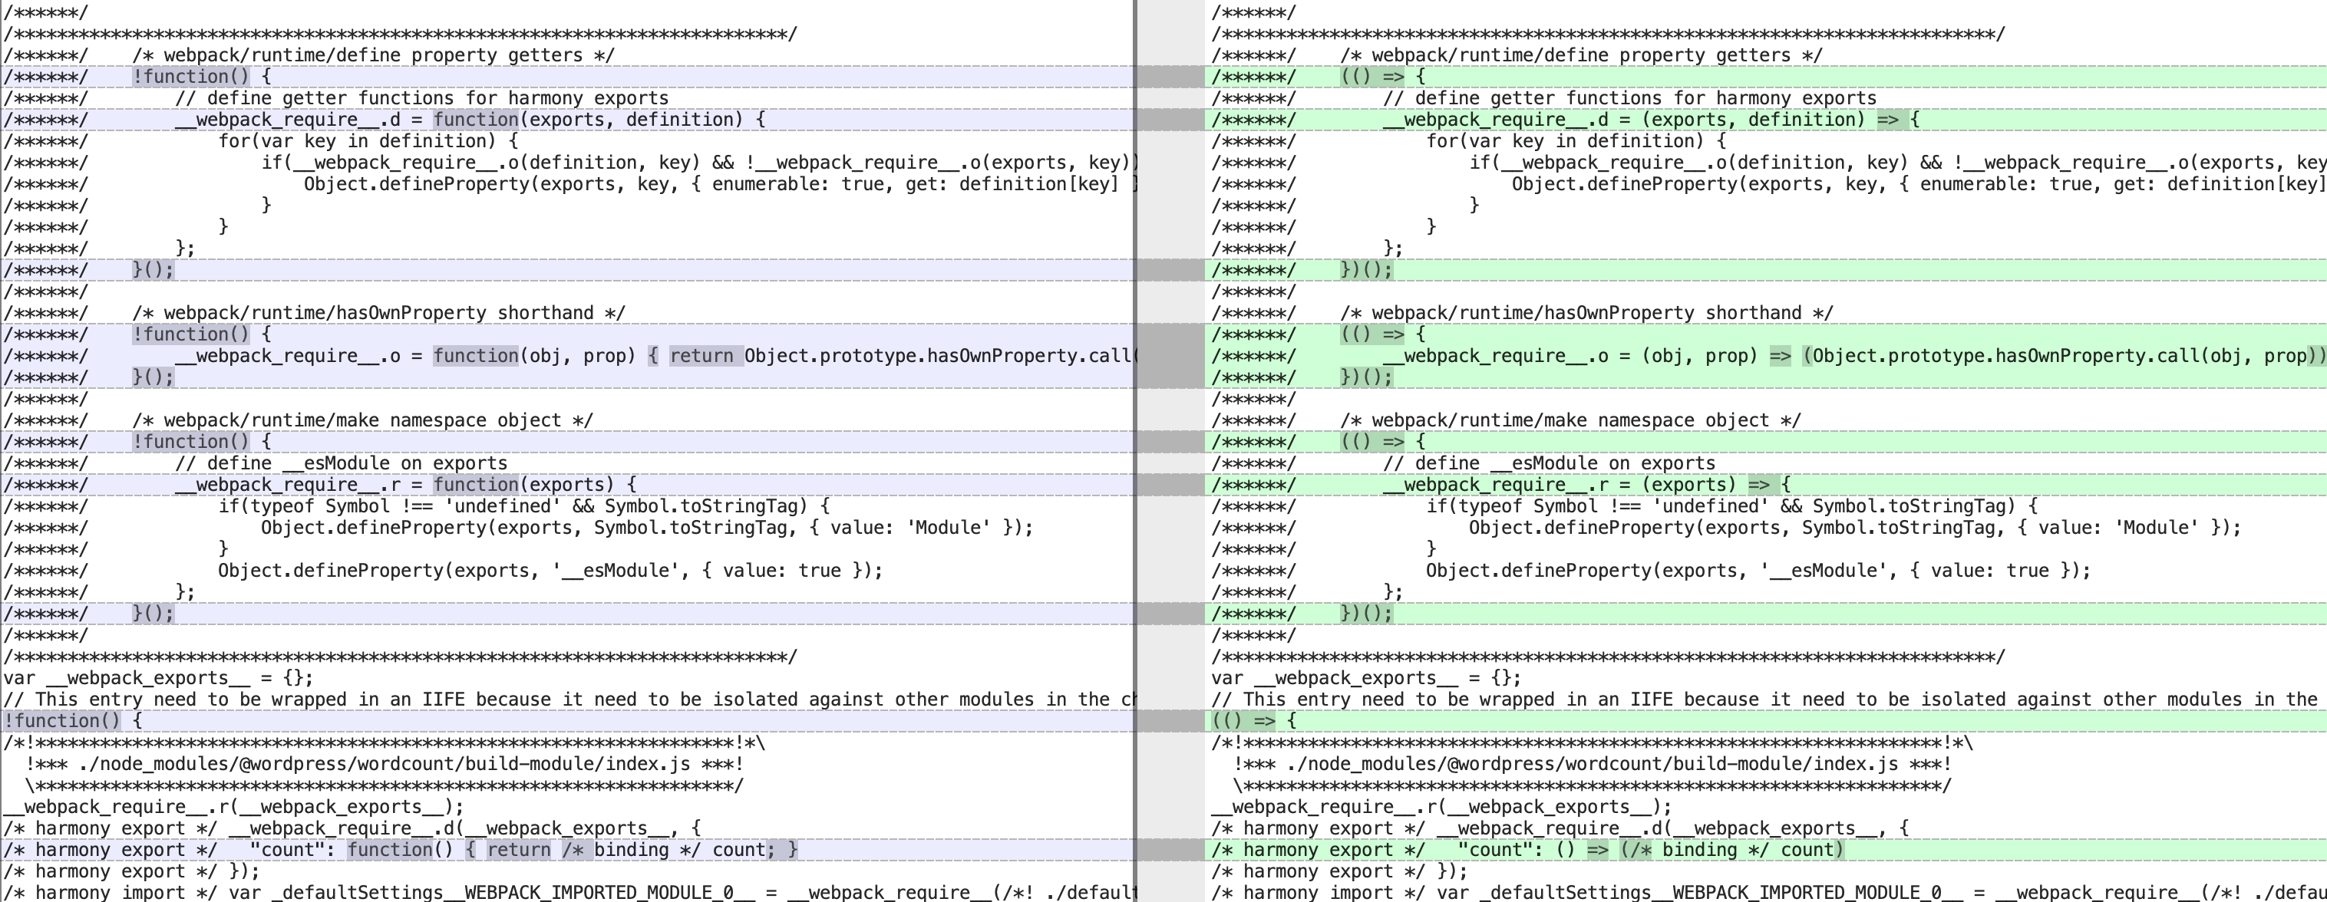The width and height of the screenshot is (2327, 902).
Task: Select green '"count": () => (/* binding */ count)' line
Action: 1766,850
